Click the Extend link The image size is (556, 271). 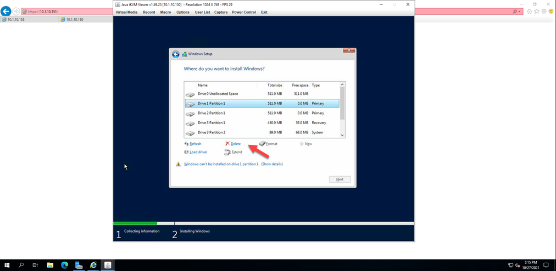[237, 152]
